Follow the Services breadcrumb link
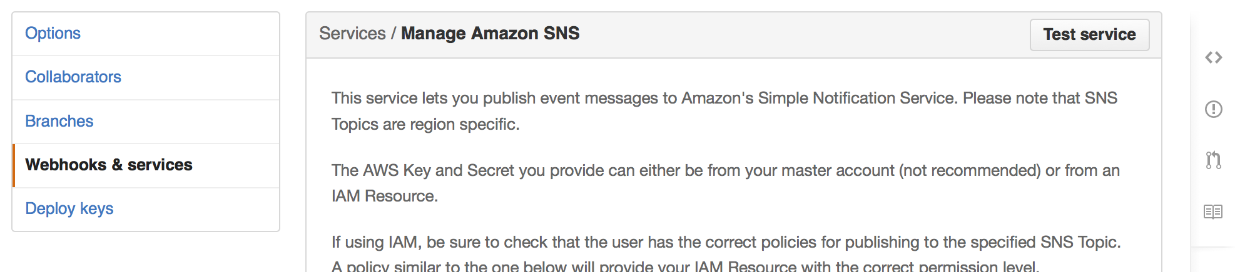 (352, 33)
